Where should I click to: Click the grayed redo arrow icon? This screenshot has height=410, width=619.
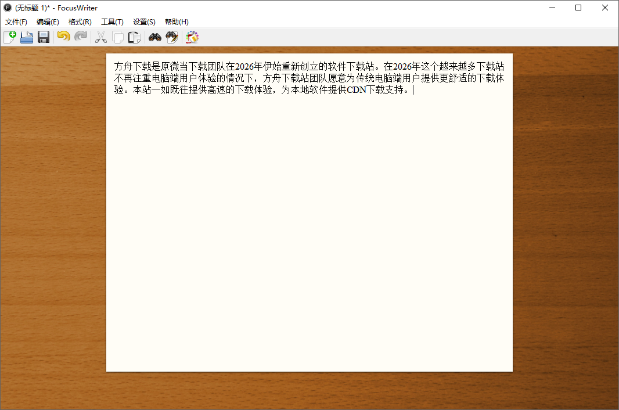[x=81, y=37]
